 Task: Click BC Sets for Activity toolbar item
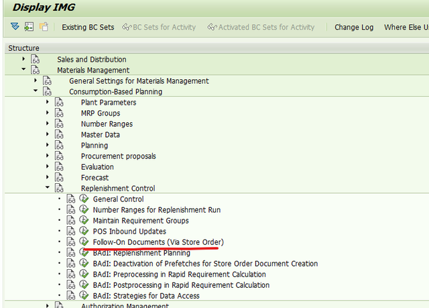click(159, 28)
